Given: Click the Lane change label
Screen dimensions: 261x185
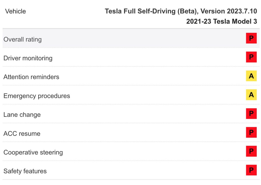Looking at the screenshot, I should click(22, 115).
